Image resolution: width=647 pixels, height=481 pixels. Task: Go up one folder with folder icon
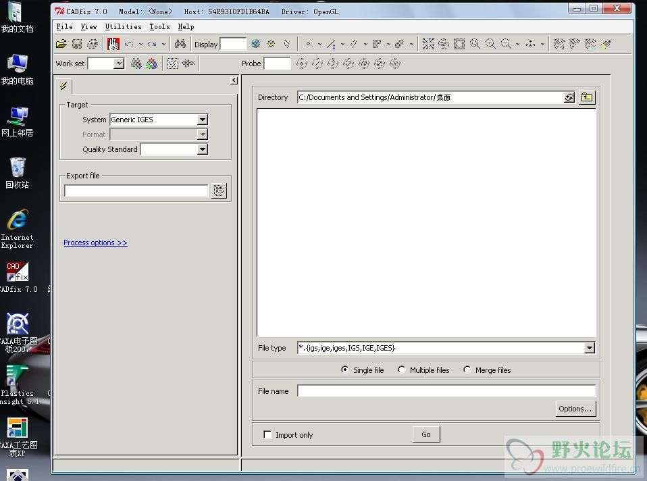(x=587, y=97)
